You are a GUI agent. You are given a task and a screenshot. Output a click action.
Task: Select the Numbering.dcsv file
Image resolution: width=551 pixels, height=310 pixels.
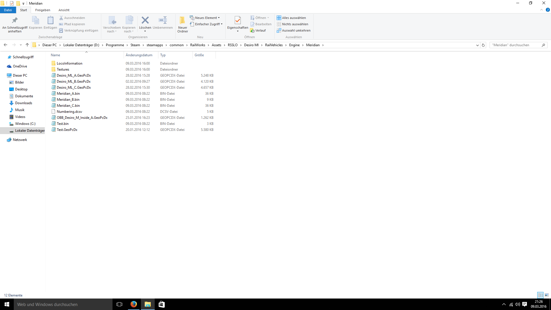coord(69,112)
